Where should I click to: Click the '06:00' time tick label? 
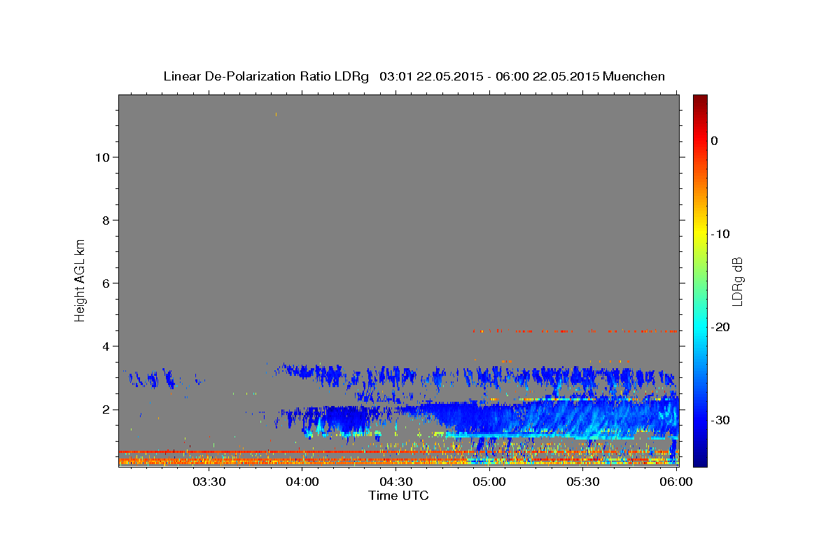676,482
